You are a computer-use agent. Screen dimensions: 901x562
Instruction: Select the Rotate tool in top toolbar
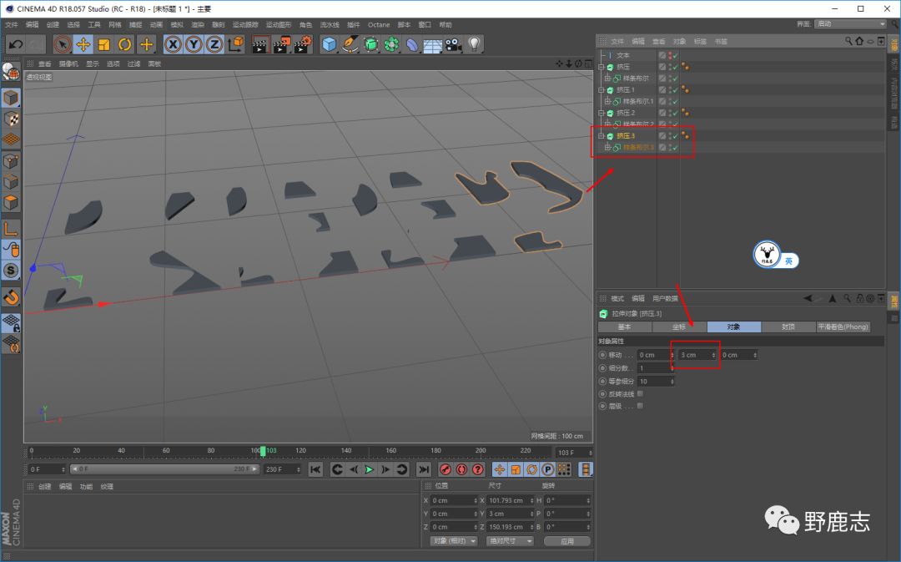click(x=125, y=44)
